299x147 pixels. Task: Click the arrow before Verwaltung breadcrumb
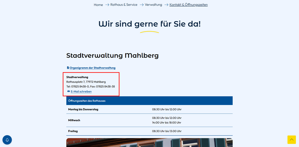point(142,5)
